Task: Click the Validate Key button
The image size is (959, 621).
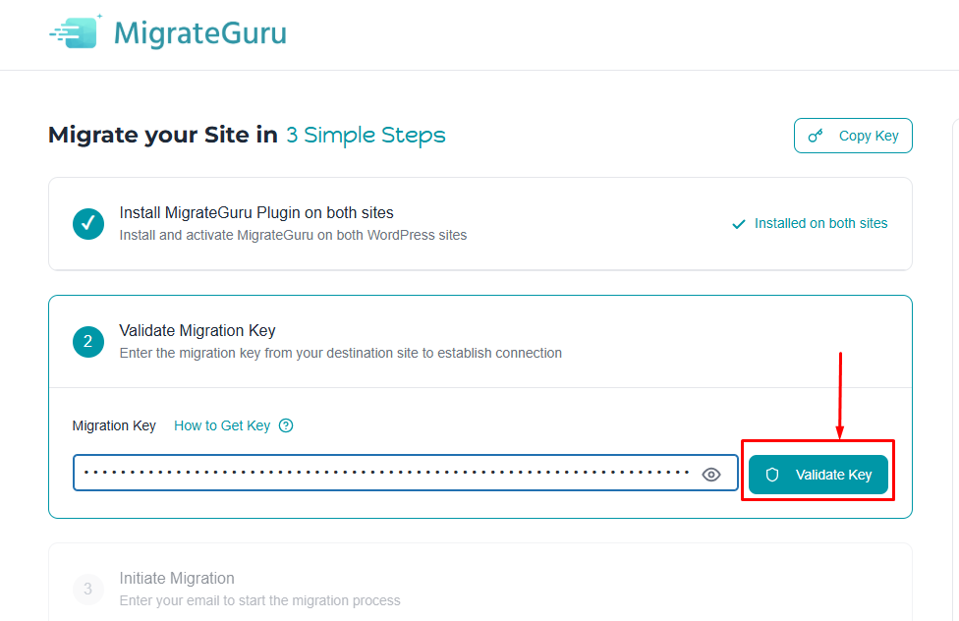Action: [x=818, y=475]
